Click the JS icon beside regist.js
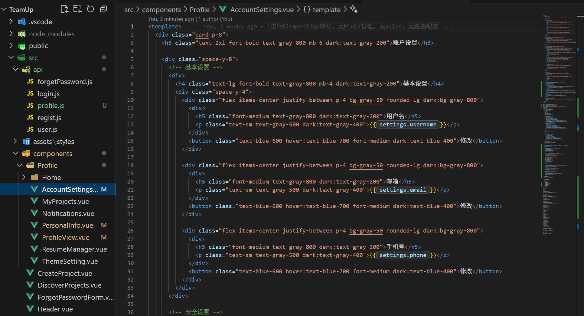 point(30,118)
